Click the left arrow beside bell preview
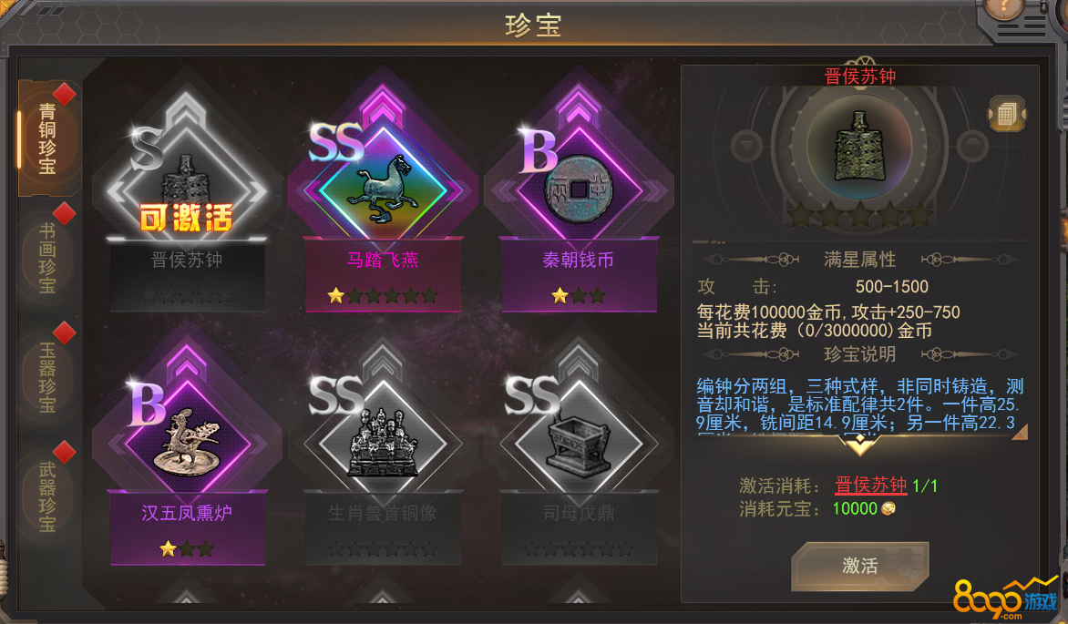1068x624 pixels. [x=747, y=146]
